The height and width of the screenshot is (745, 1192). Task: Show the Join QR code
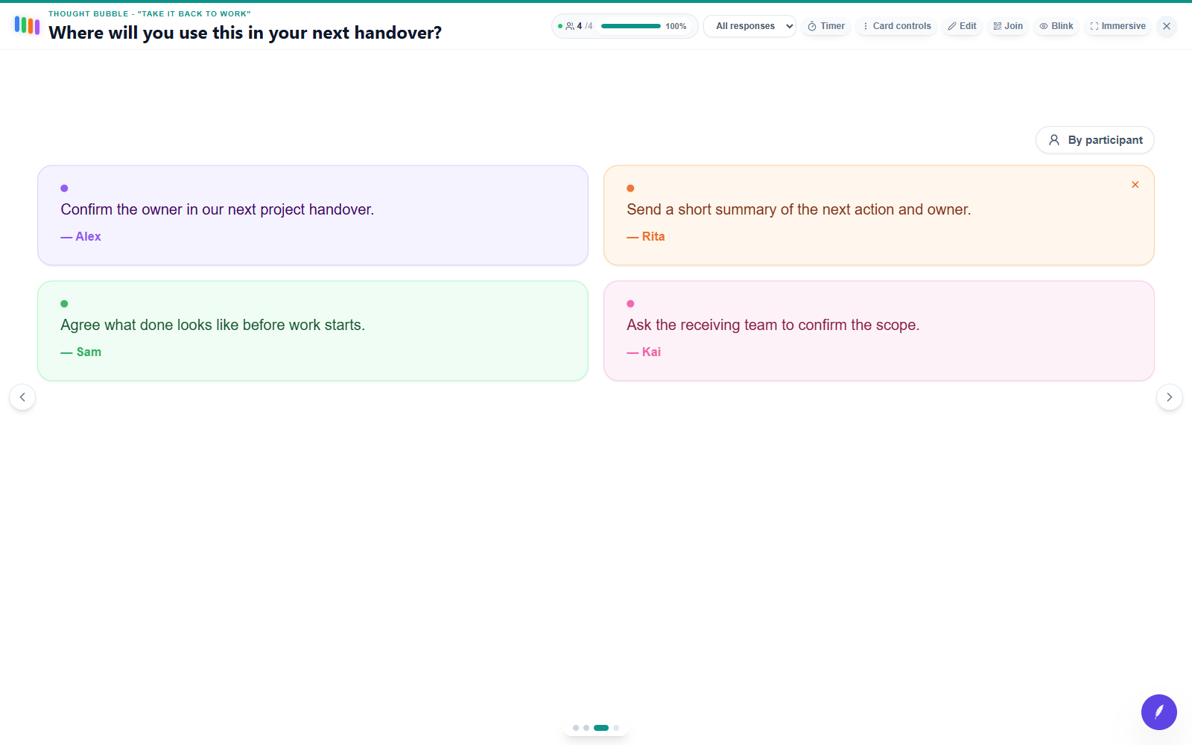(1008, 26)
